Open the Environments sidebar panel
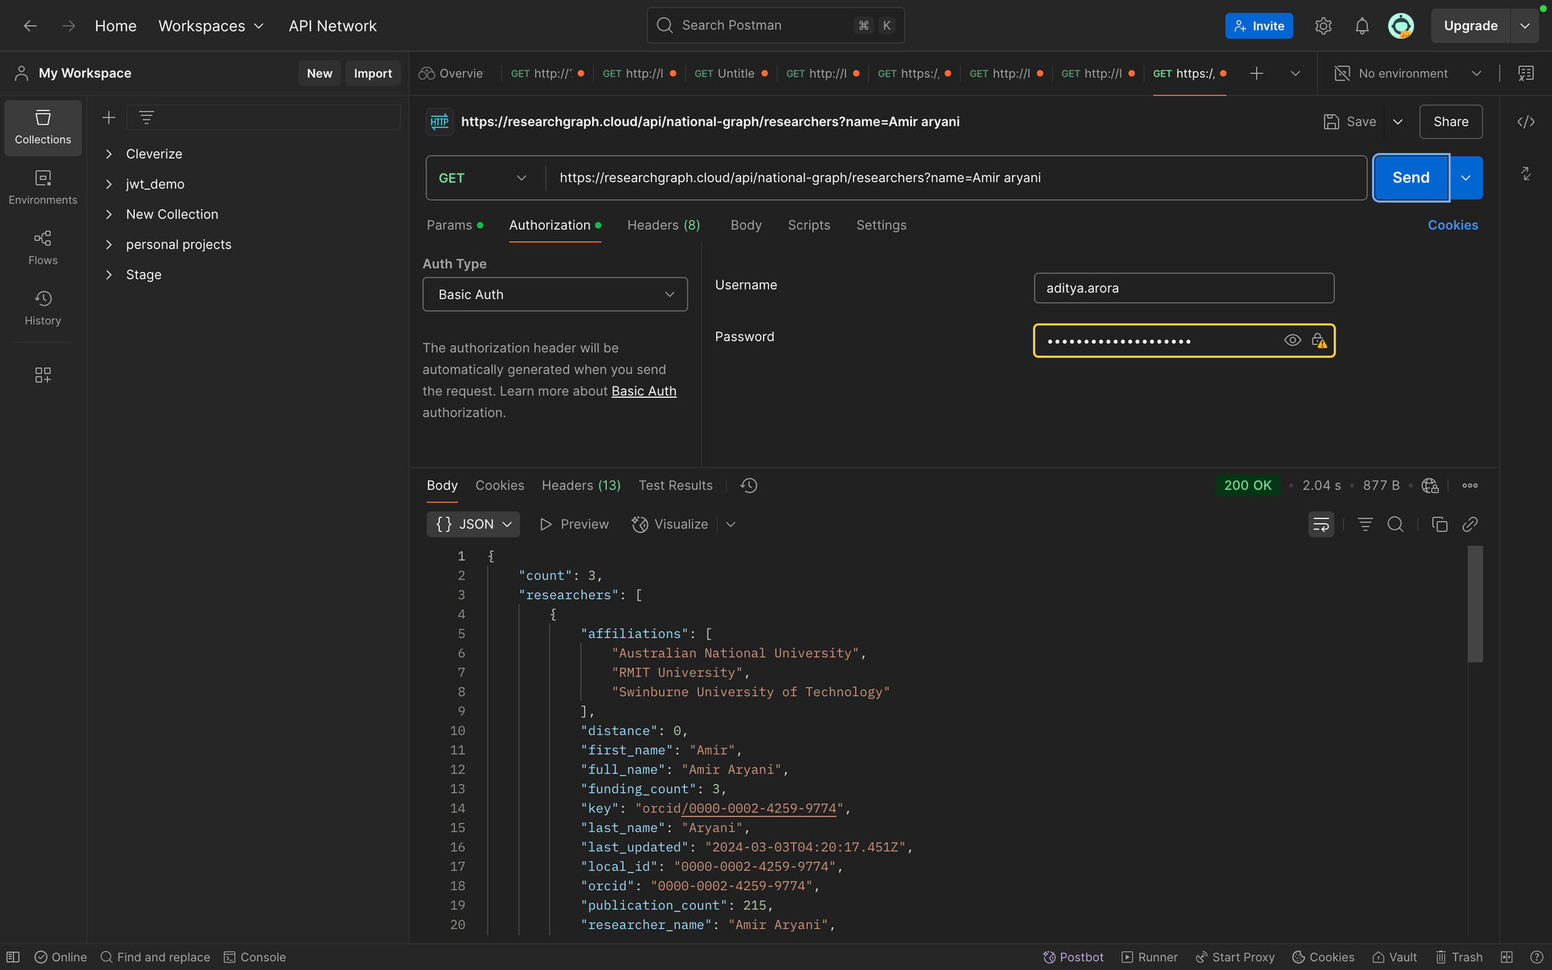 tap(43, 188)
